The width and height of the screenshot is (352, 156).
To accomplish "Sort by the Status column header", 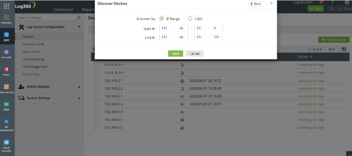I will coord(305,57).
